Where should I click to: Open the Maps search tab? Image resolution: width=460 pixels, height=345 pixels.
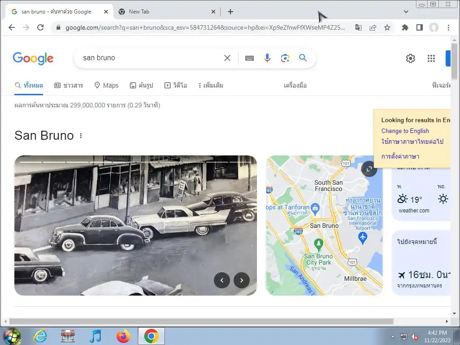(106, 85)
